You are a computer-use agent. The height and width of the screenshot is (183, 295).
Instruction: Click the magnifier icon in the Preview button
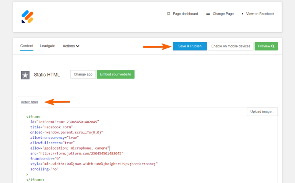click(x=273, y=46)
